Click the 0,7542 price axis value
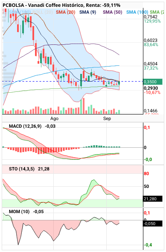The image size is (166, 252). [151, 17]
